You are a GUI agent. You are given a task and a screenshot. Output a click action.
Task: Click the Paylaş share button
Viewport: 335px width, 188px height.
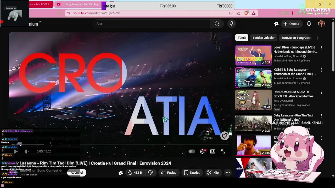(169, 173)
